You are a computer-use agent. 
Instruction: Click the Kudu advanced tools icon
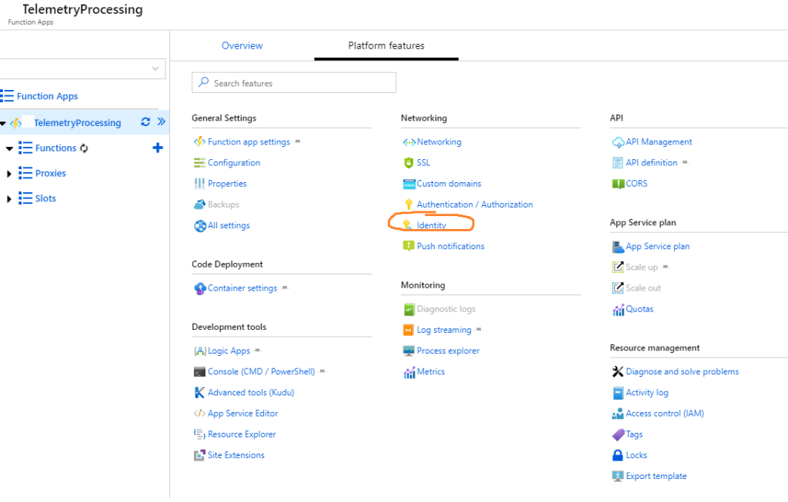pyautogui.click(x=199, y=393)
